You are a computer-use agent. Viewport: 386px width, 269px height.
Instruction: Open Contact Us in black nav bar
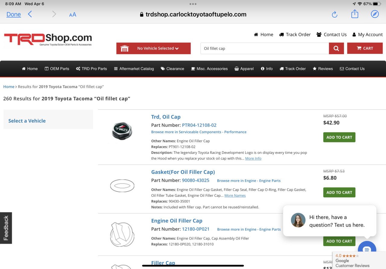352,69
